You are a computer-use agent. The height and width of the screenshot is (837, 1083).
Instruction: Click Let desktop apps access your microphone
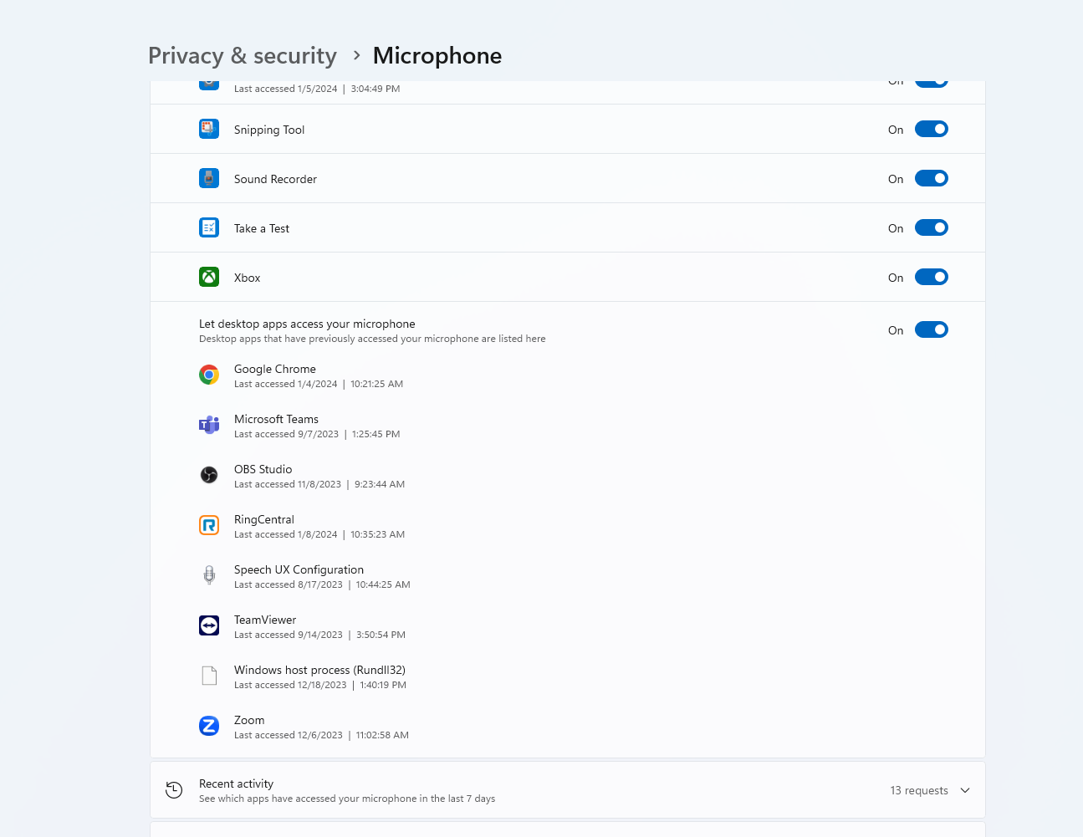[307, 324]
